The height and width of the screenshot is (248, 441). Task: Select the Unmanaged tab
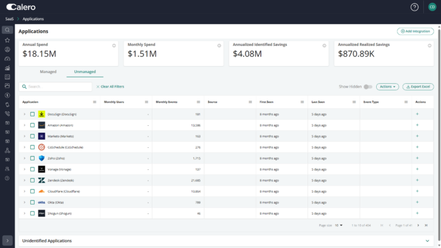tap(85, 72)
